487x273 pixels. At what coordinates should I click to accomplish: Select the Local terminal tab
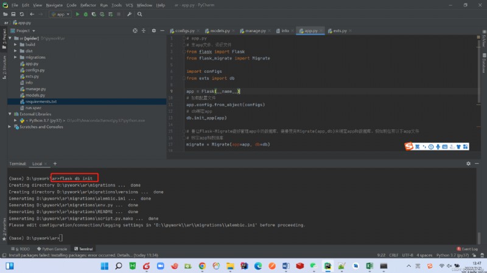(37, 163)
